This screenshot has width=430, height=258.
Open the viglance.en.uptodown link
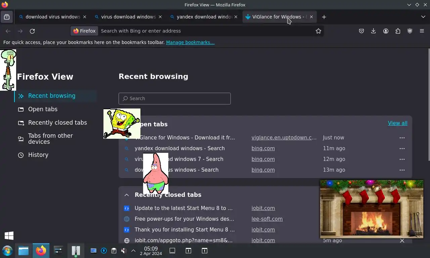pos(284,138)
